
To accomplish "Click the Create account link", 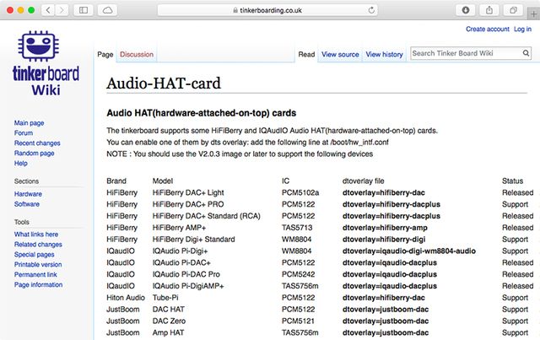I will click(487, 29).
